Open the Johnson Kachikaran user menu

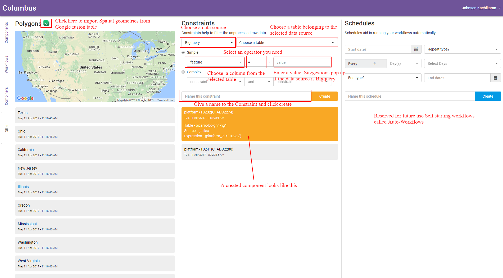click(481, 8)
